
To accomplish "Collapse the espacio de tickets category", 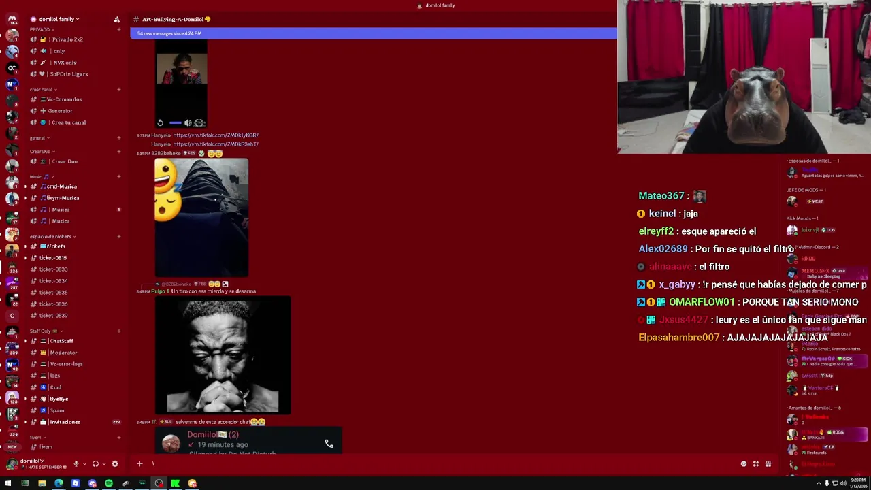I will pyautogui.click(x=52, y=237).
